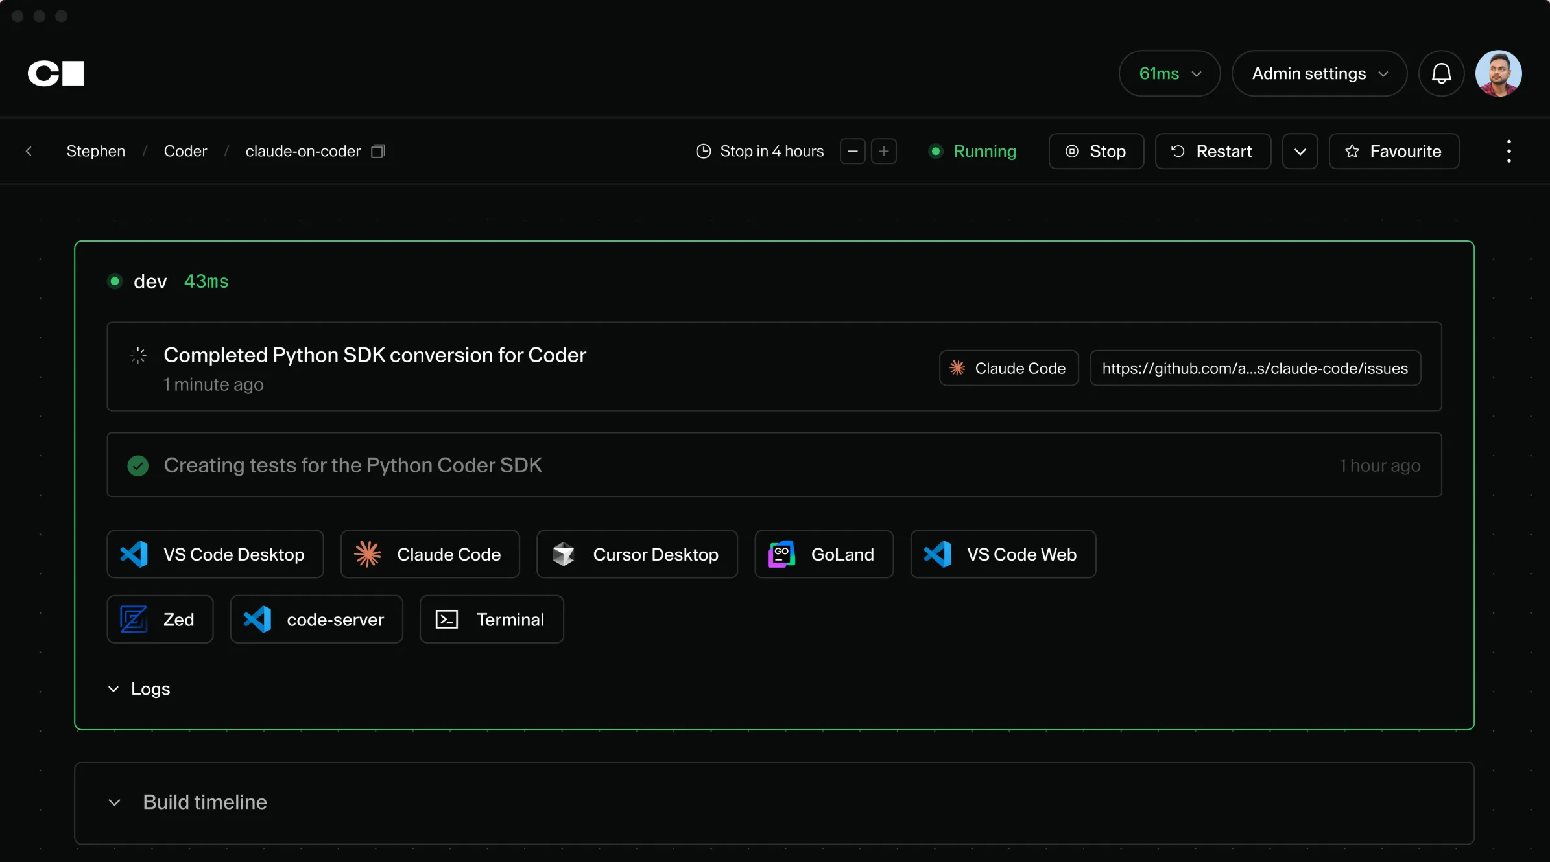This screenshot has height=862, width=1550.
Task: Open the Admin settings menu
Action: pos(1319,73)
